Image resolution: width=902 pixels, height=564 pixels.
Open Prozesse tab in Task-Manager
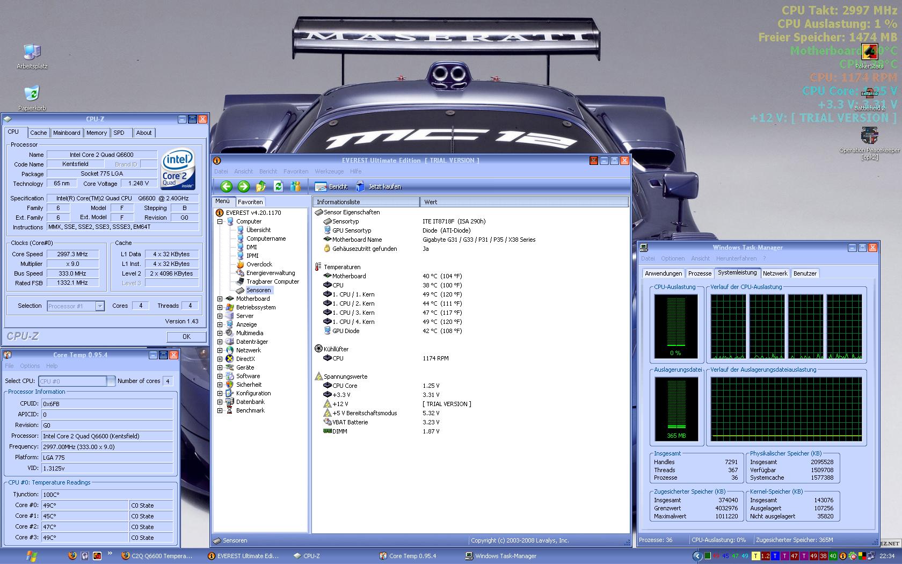point(700,273)
